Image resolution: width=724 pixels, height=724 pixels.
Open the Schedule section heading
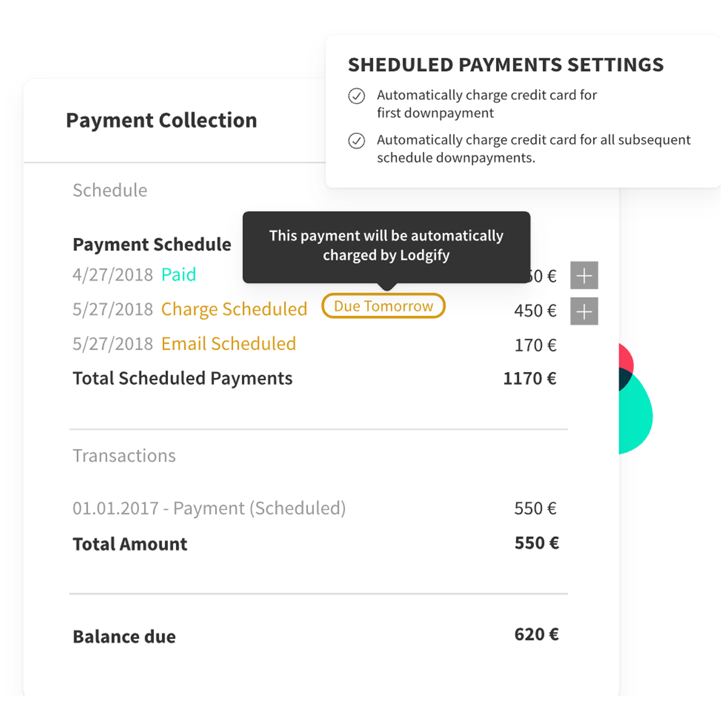click(110, 190)
